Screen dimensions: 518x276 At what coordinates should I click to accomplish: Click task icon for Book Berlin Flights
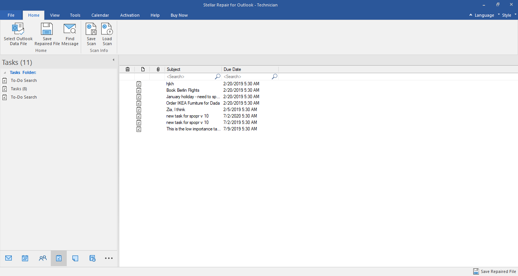coord(139,90)
